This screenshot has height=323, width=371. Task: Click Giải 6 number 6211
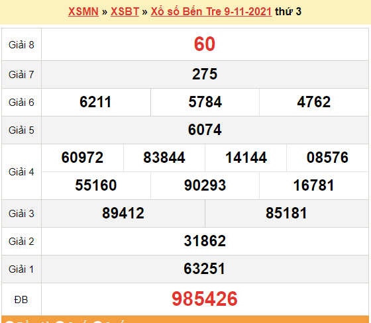click(95, 102)
